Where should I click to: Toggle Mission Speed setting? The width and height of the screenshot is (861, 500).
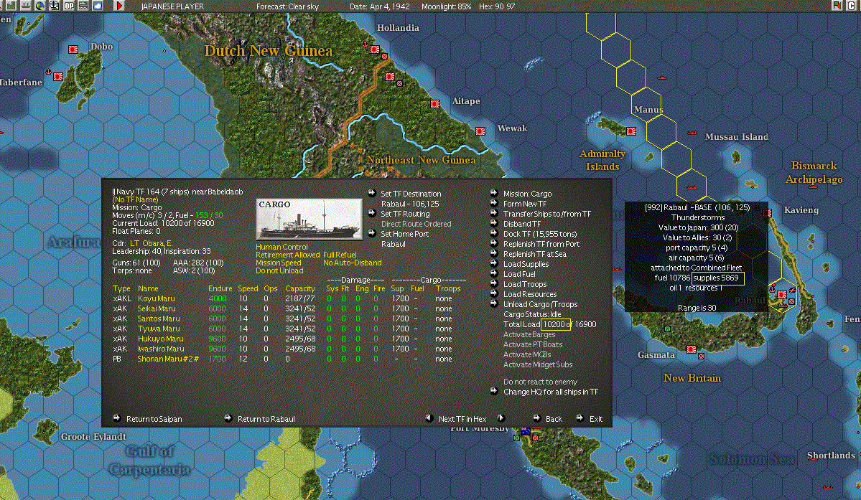point(279,263)
